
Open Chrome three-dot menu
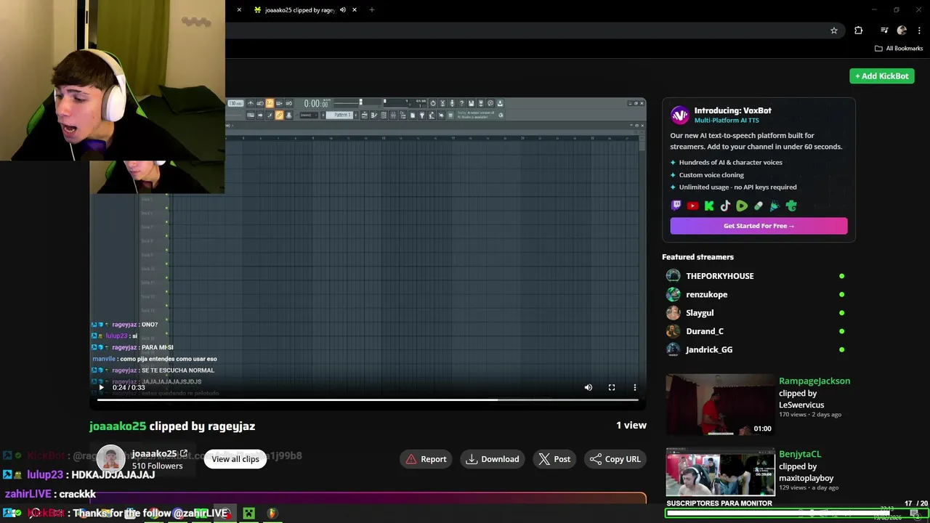[x=919, y=31]
